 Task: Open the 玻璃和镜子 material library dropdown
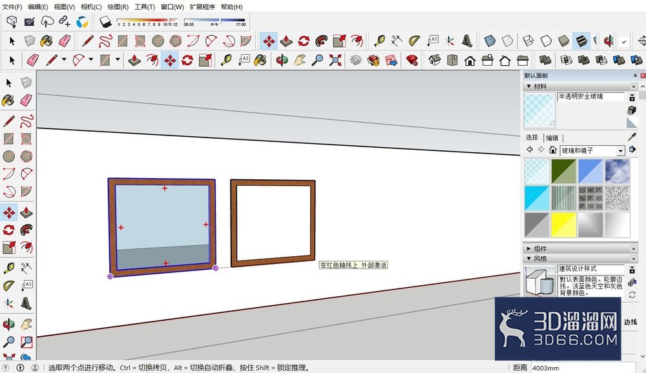click(x=620, y=150)
